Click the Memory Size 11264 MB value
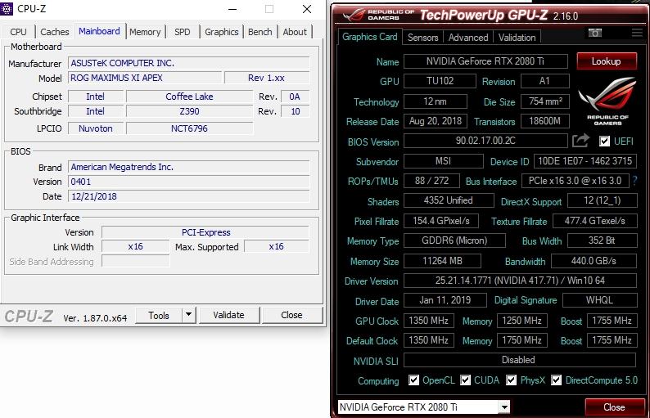The image size is (650, 418). click(442, 261)
